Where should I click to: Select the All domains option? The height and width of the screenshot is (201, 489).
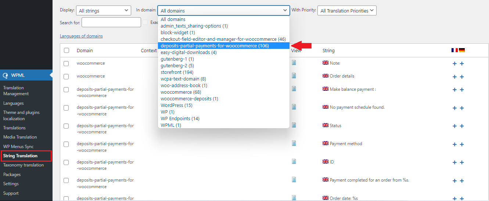click(224, 19)
